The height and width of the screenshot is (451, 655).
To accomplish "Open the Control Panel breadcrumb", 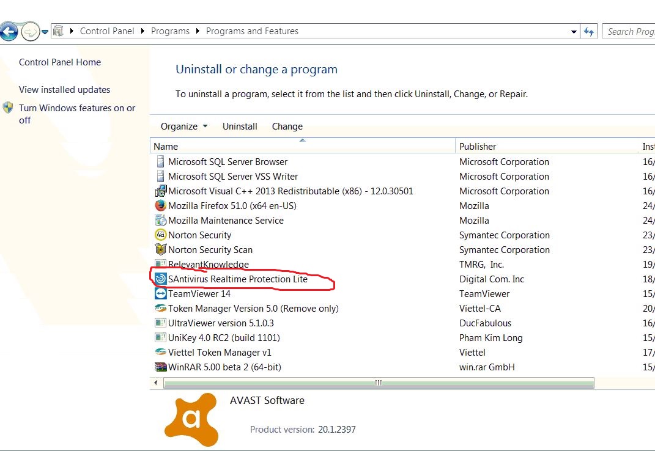I will point(107,31).
